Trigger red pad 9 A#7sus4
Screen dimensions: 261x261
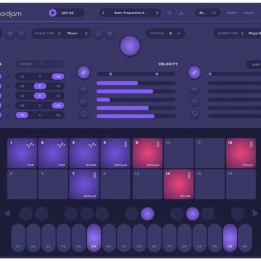[x=147, y=153]
